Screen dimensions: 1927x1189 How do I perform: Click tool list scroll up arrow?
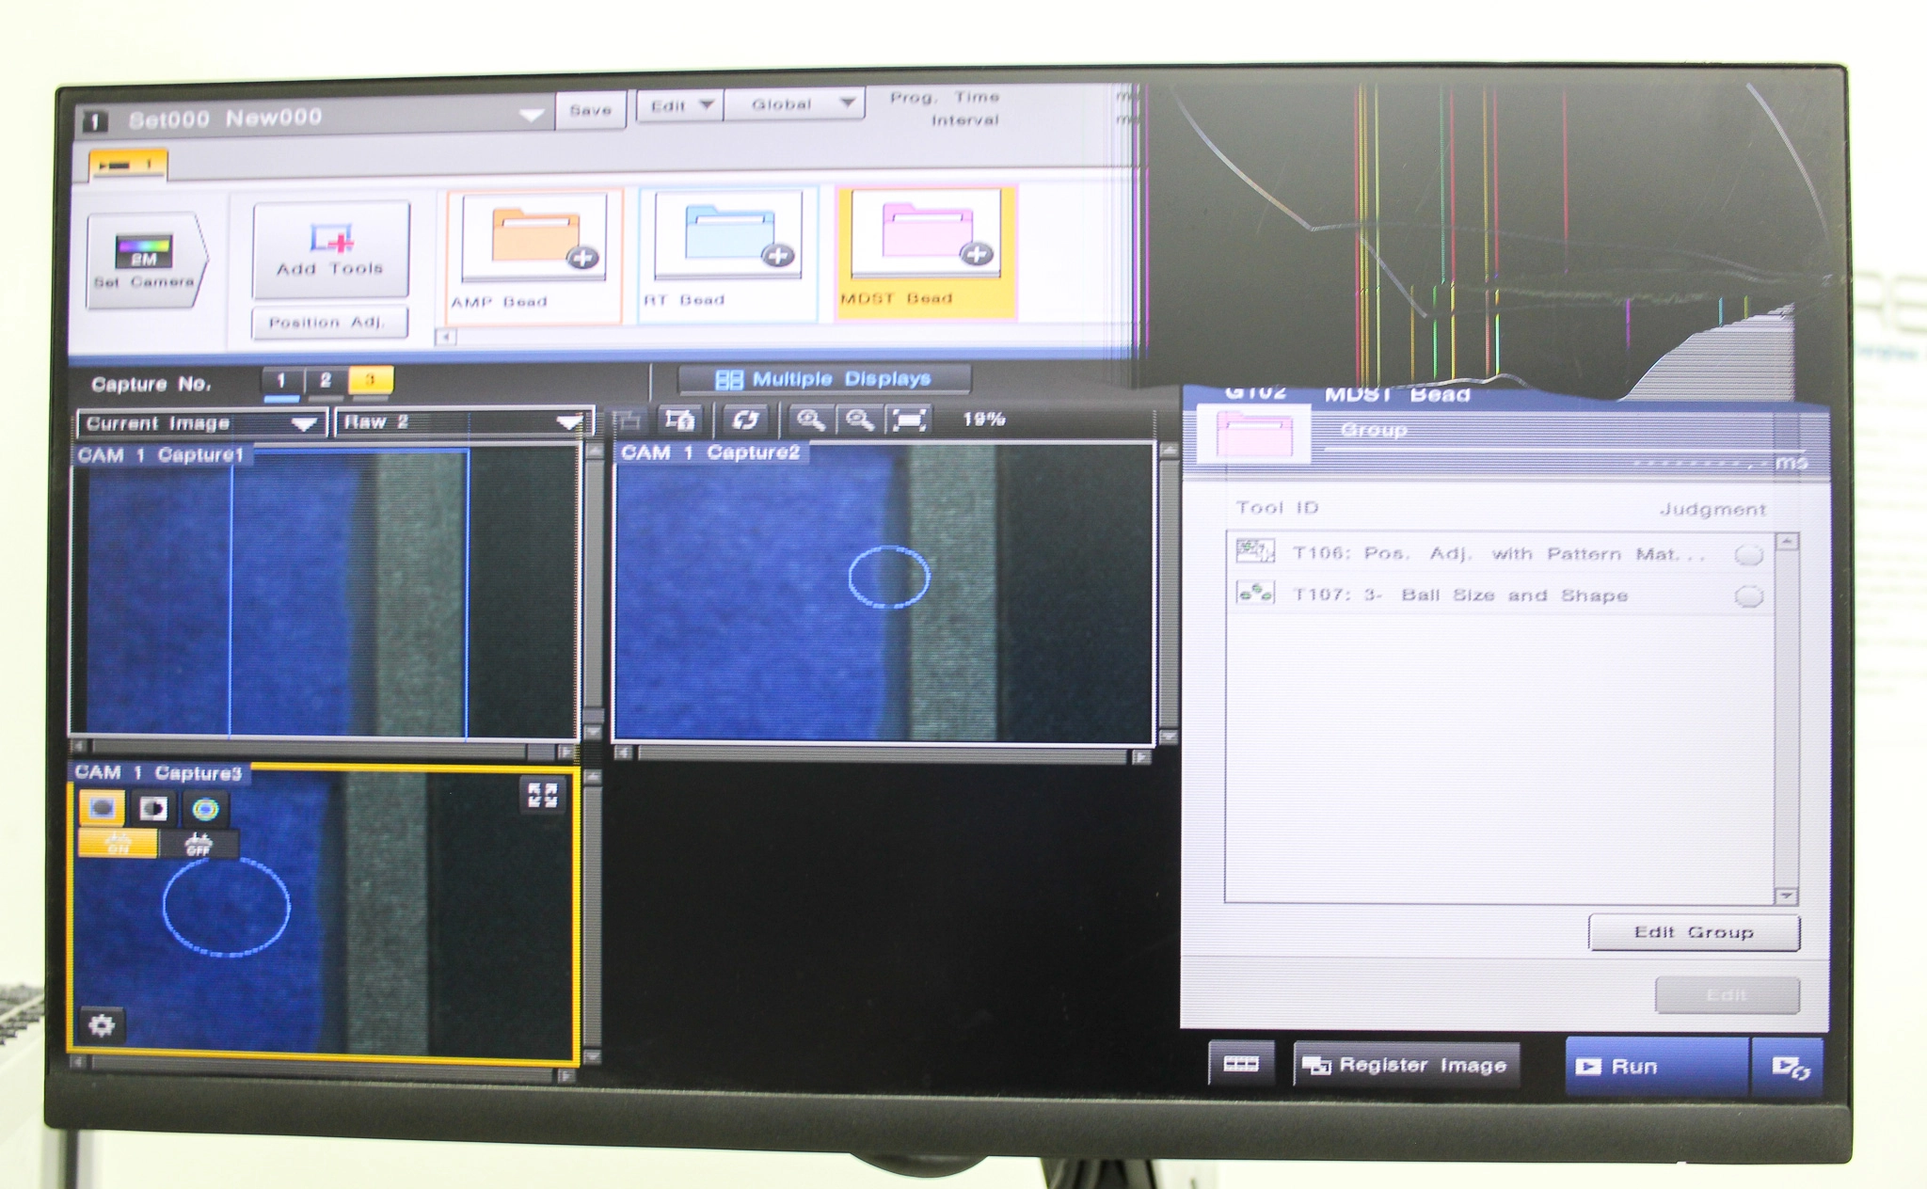[x=1787, y=542]
